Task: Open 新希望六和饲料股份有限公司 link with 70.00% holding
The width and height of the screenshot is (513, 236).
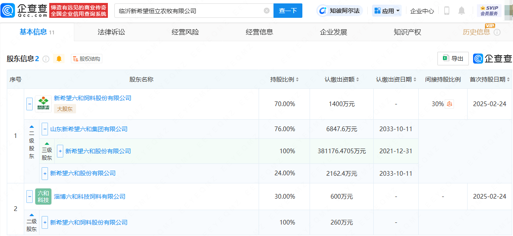Action: pos(93,98)
